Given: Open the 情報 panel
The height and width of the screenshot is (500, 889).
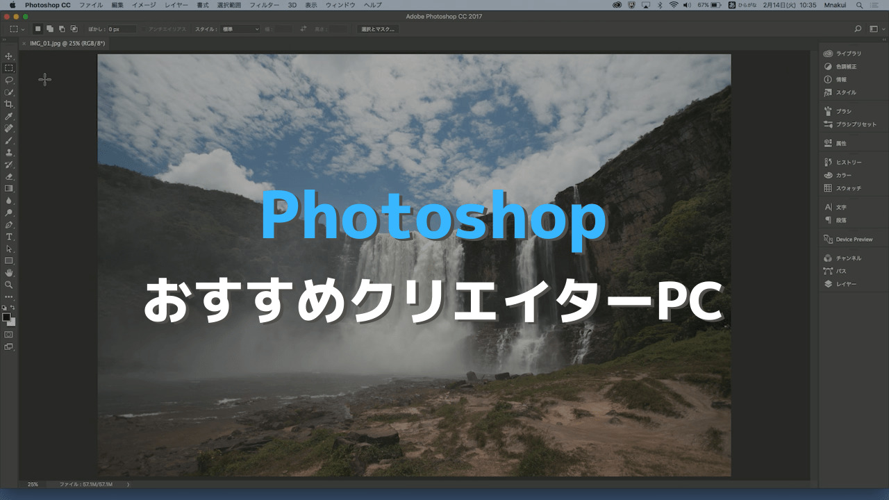Looking at the screenshot, I should [x=836, y=80].
